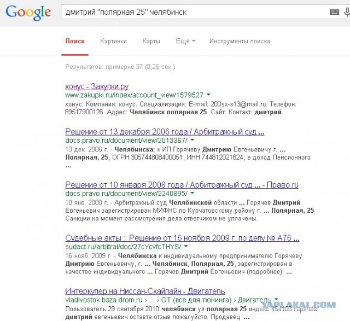Open the on-screen keyboard icon
Viewport: 350px width, 321px height.
[x=334, y=12]
